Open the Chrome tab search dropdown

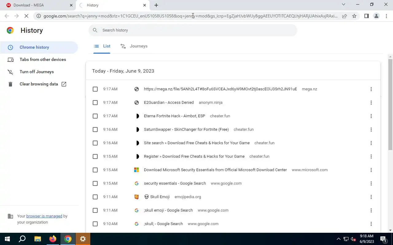344,5
